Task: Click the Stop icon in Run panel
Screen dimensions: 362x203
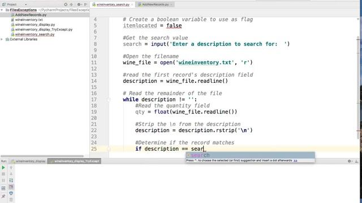Action: [x=3, y=174]
